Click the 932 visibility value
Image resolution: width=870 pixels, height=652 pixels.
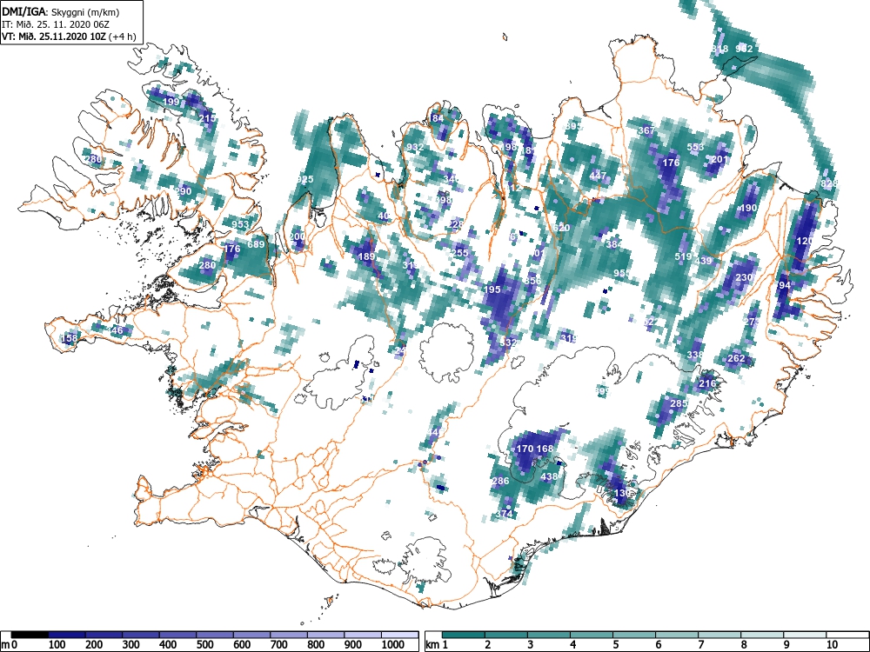(415, 147)
